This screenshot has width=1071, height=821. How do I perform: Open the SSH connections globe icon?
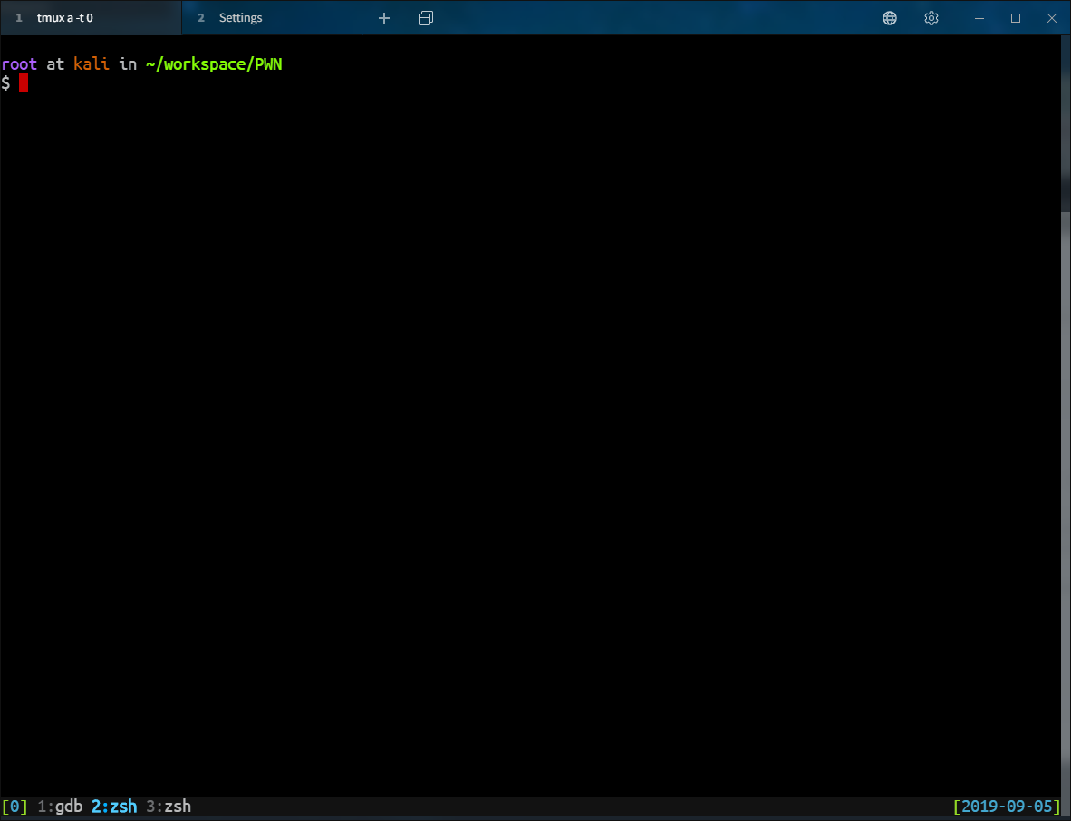tap(889, 17)
